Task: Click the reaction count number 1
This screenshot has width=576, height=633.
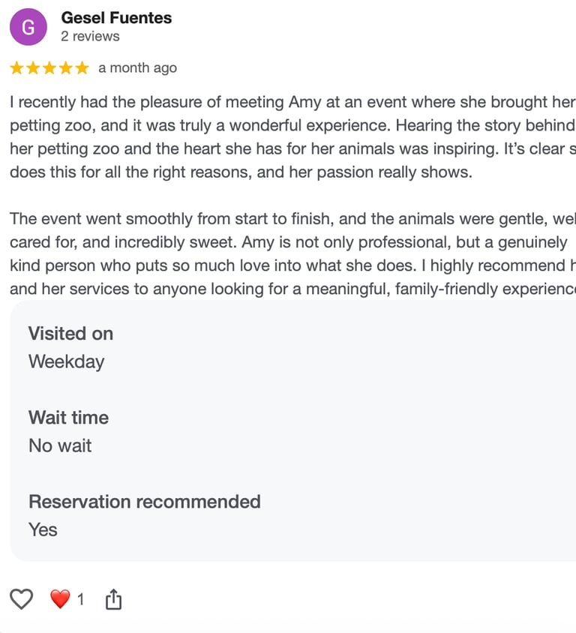Action: (81, 599)
